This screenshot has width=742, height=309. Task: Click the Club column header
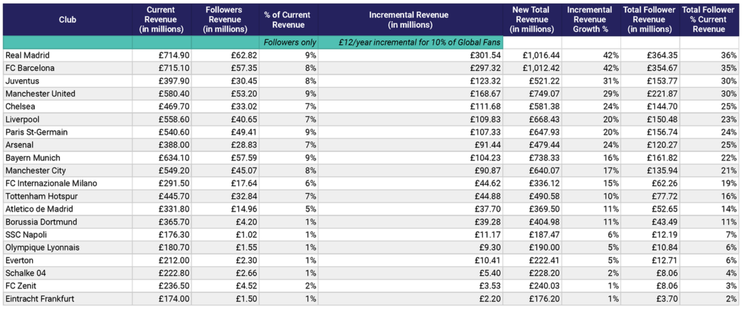[x=68, y=20]
